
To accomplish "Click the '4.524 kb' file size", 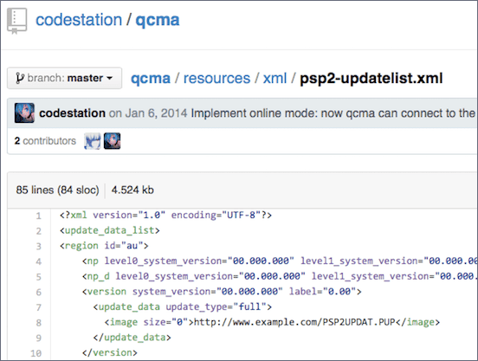I will tap(132, 190).
